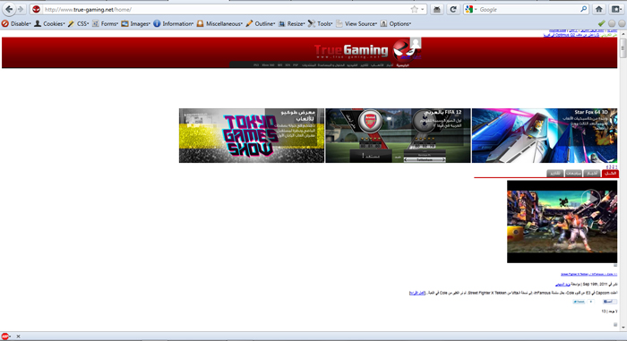The image size is (627, 341).
Task: Open the Tokyo Games Show featured banner
Action: (x=252, y=135)
